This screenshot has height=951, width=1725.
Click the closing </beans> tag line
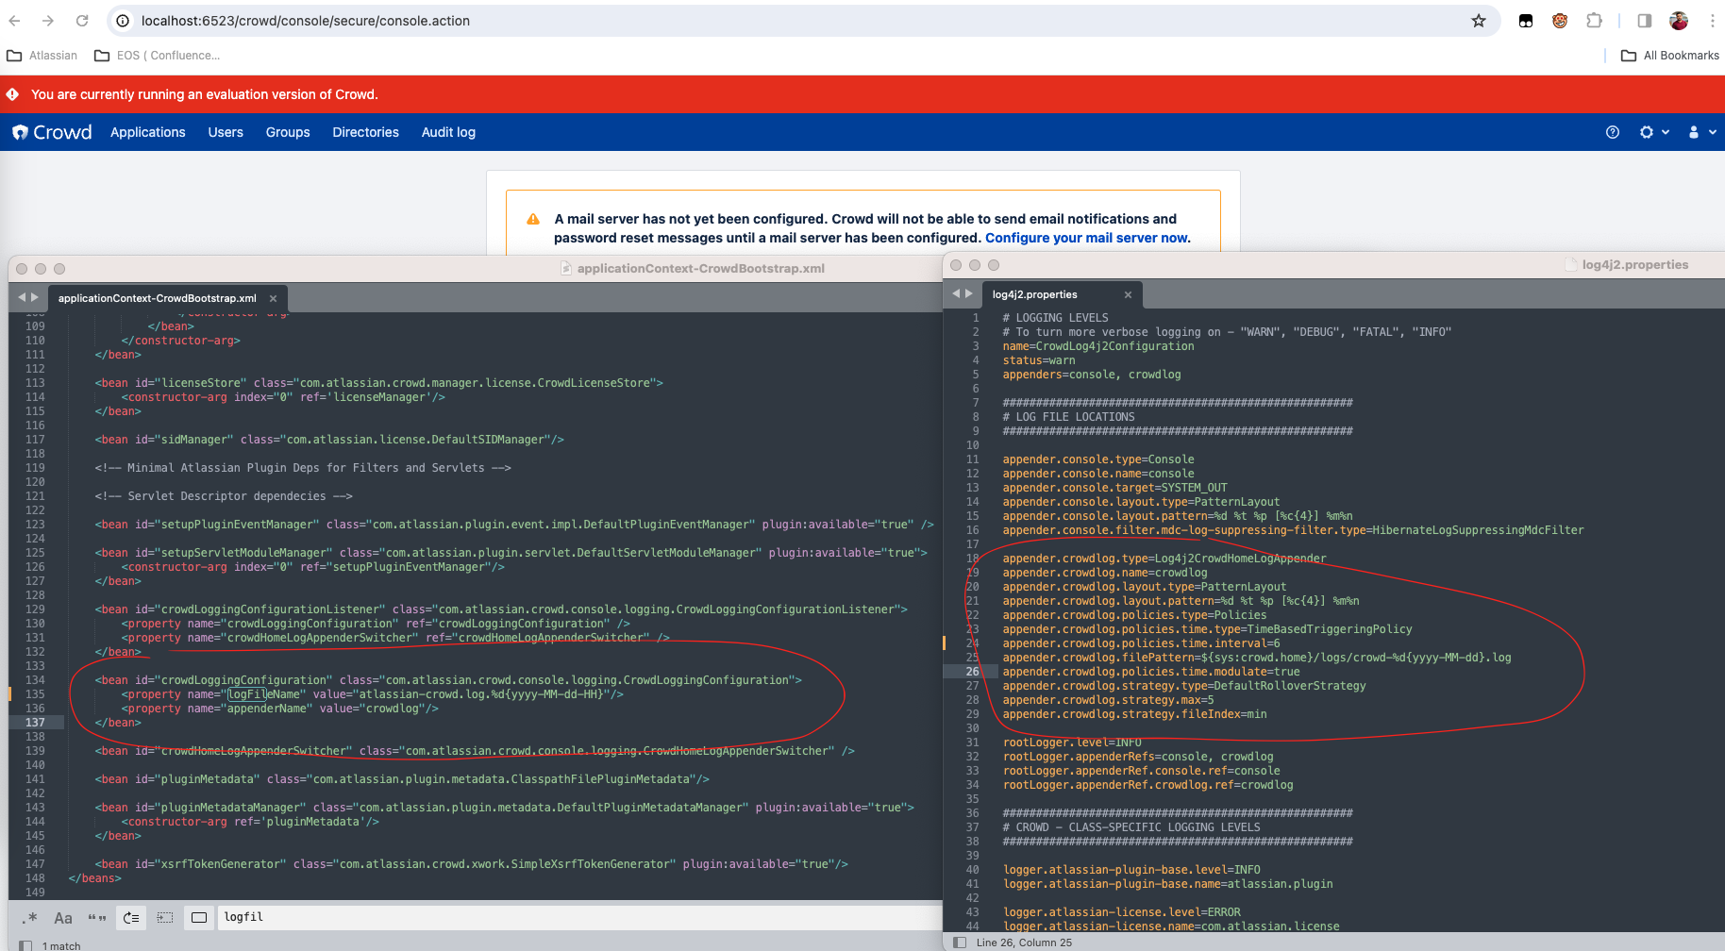95,878
